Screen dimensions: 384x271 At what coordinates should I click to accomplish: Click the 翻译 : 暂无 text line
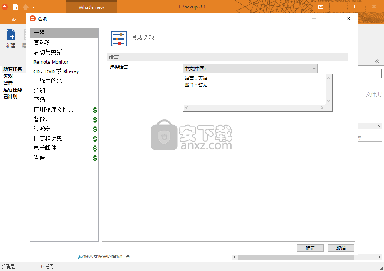196,85
